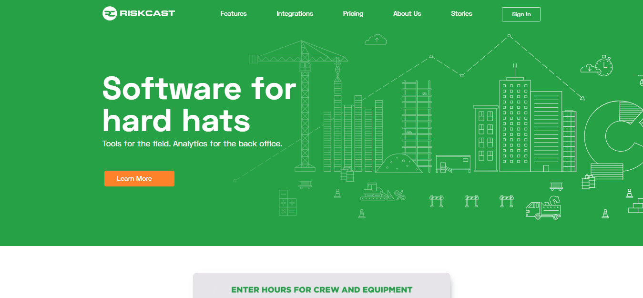
Task: Open Stories in the top navigation
Action: (461, 14)
